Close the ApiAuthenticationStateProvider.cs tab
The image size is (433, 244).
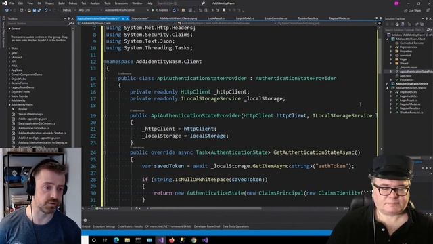[127, 18]
